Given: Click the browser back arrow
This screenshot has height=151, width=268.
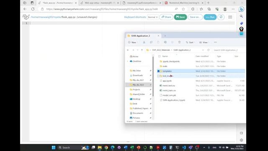Looking at the screenshot, I should click(x=25, y=9).
